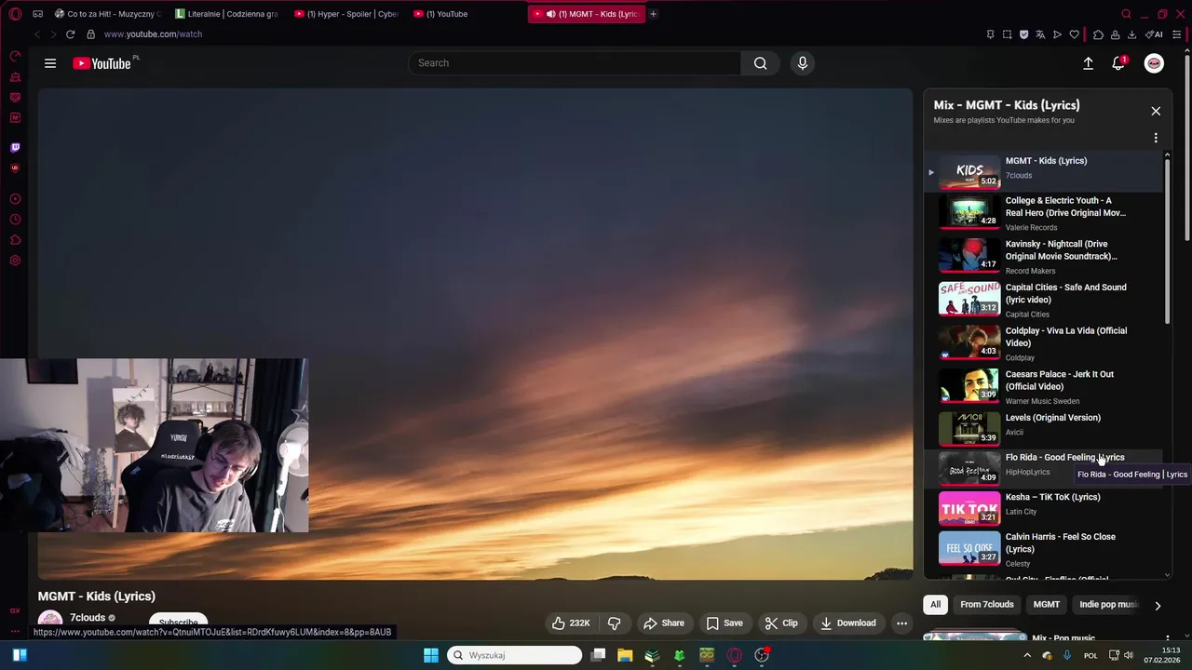Open Twitch in the Opera sidebar
The height and width of the screenshot is (670, 1192).
(x=15, y=147)
